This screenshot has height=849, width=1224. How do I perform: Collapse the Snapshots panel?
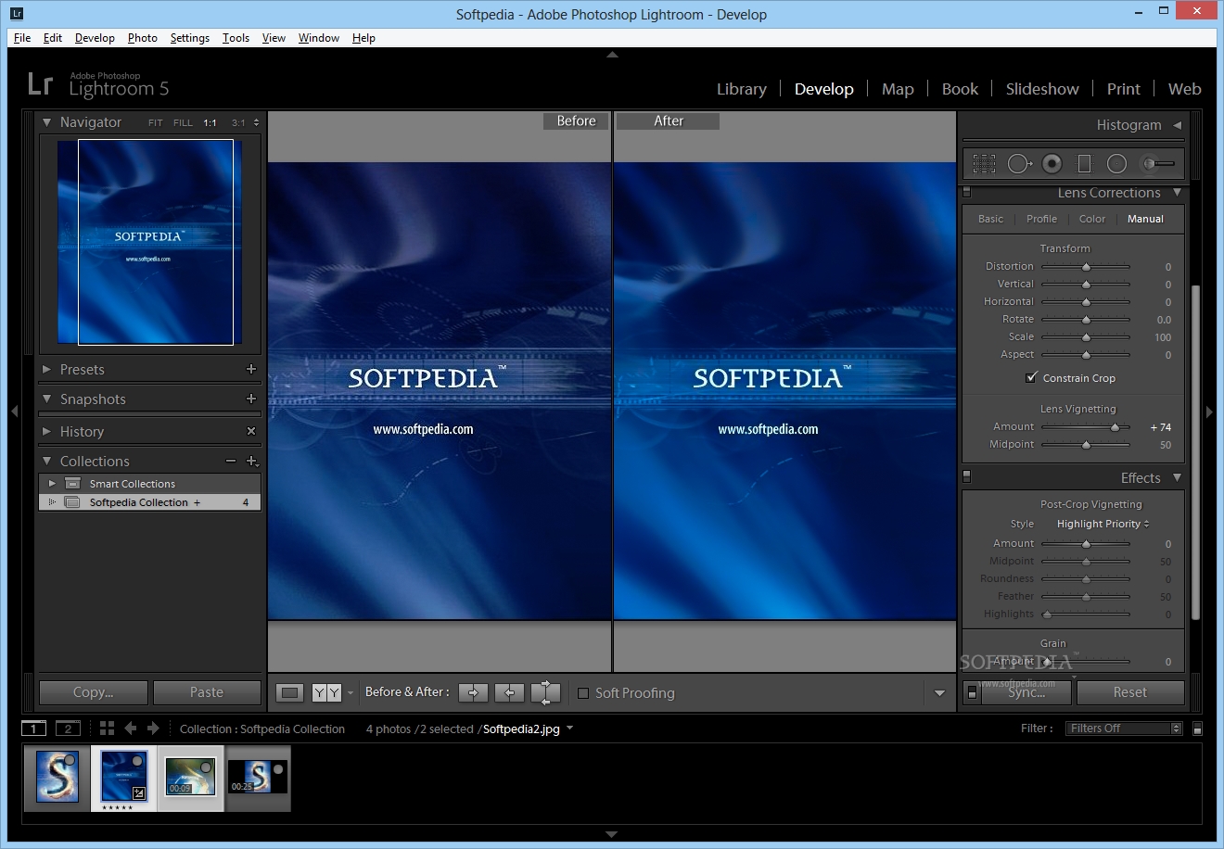(46, 399)
